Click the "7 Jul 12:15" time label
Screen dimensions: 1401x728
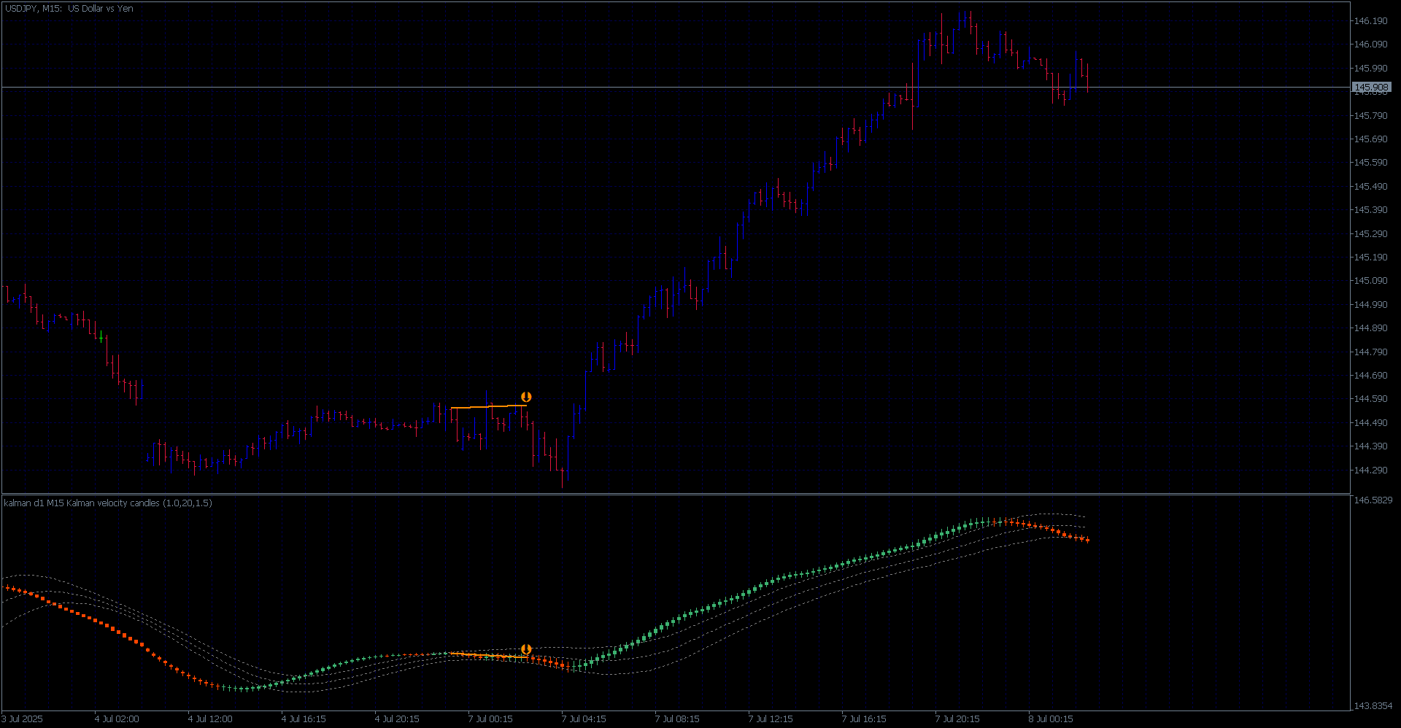(771, 719)
